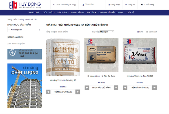
Task: Click the Tìm kiếm search field
Action: click(x=94, y=5)
